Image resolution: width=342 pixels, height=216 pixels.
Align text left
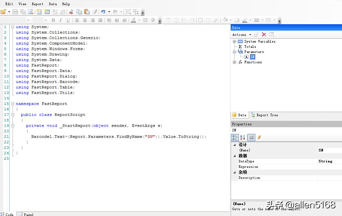(77, 20)
